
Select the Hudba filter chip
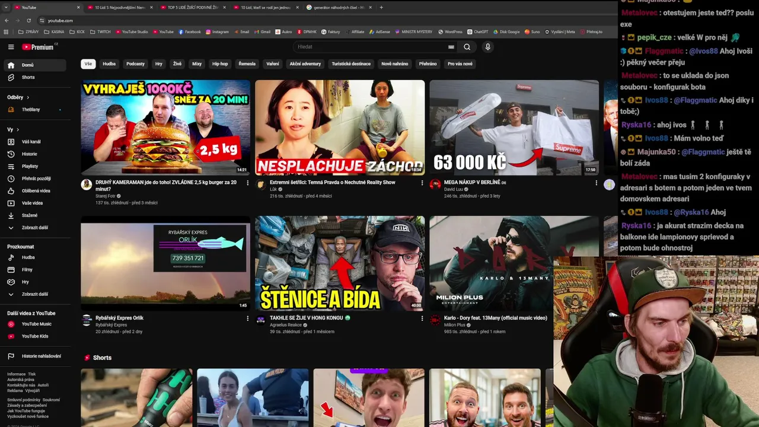109,63
